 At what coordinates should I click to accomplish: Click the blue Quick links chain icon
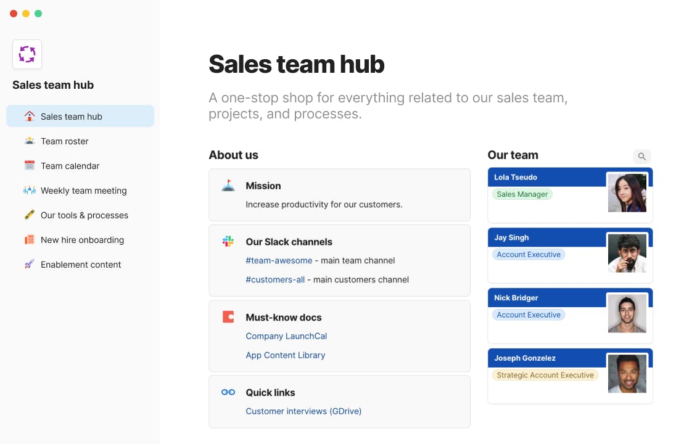coord(228,392)
